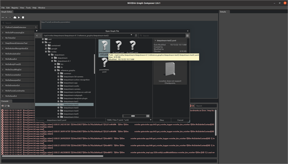Open the Help menu

[x=34, y=8]
